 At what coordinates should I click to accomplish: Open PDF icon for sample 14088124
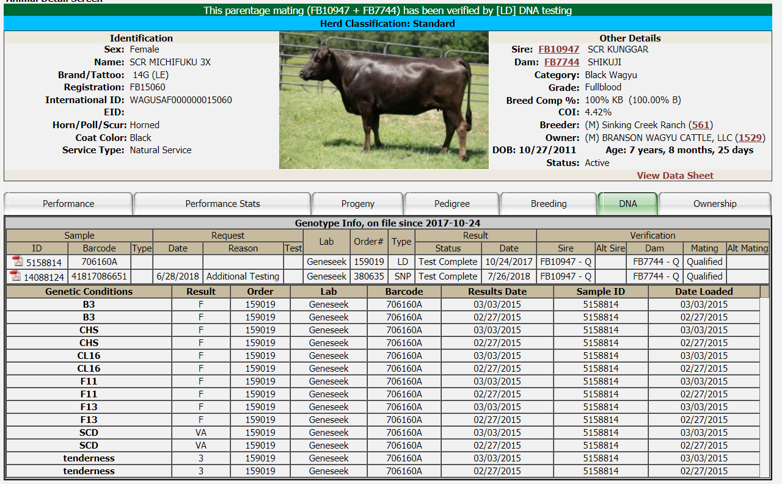click(15, 276)
